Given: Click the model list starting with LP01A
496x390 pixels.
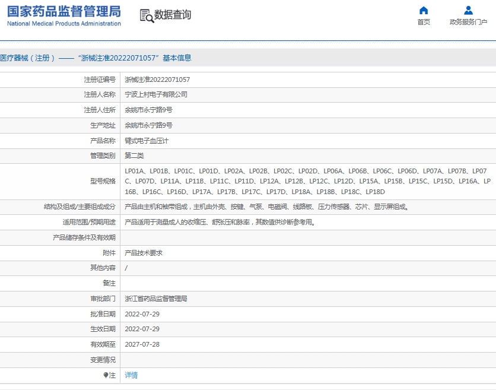Looking at the screenshot, I should click(307, 182).
